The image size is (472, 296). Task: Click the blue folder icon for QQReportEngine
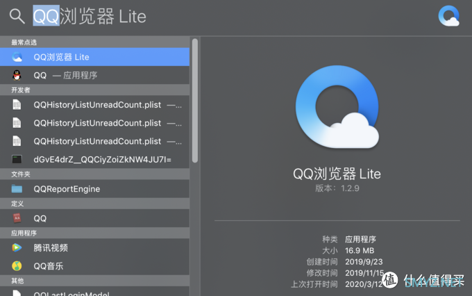pos(17,189)
